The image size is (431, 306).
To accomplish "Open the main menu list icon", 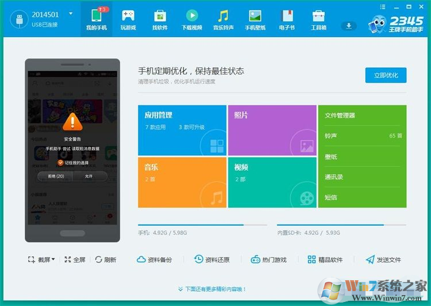I will coord(383,7).
